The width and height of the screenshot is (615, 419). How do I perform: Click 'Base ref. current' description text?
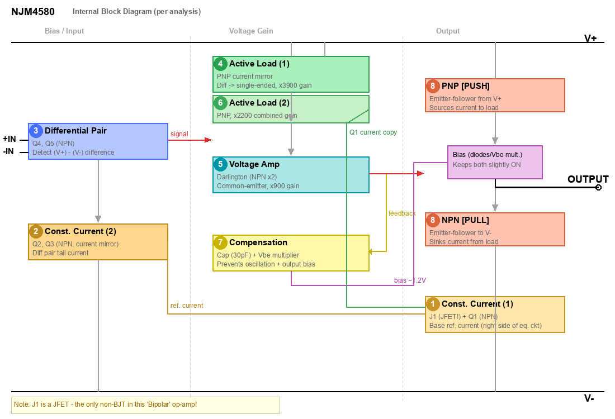click(485, 326)
